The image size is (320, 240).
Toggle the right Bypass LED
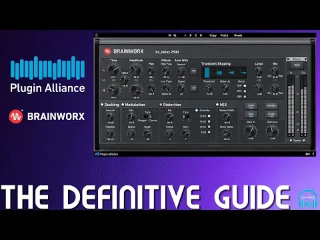click(x=304, y=141)
